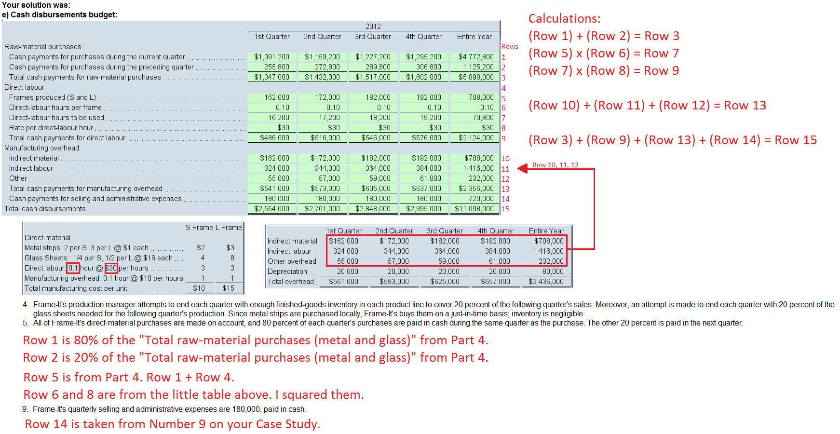Screen dimensions: 840x434
Task: Click the 2012 header above the budget table
Action: pos(373,27)
